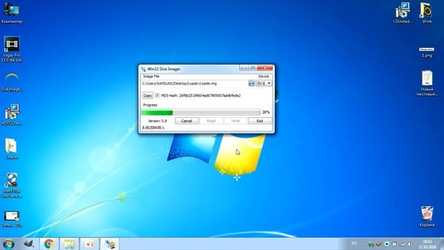Click the Image File path field
This screenshot has height=250, width=444.
tap(194, 83)
